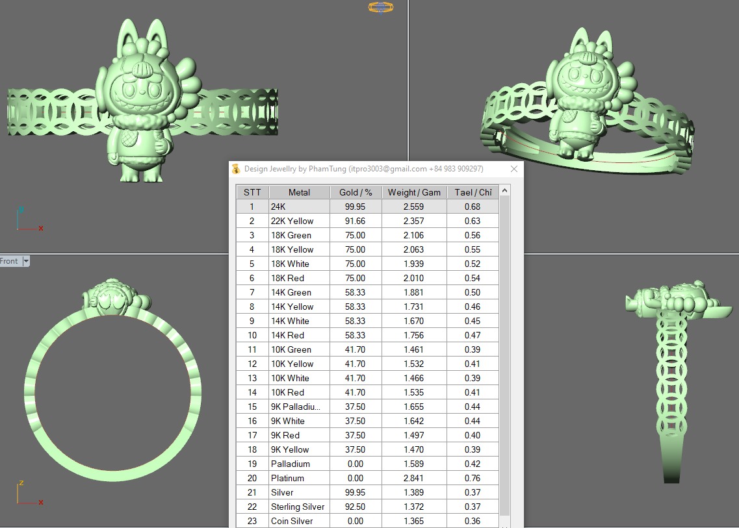Click the 1.389 Silver weight value
Viewport: 739px width, 528px height.
414,492
